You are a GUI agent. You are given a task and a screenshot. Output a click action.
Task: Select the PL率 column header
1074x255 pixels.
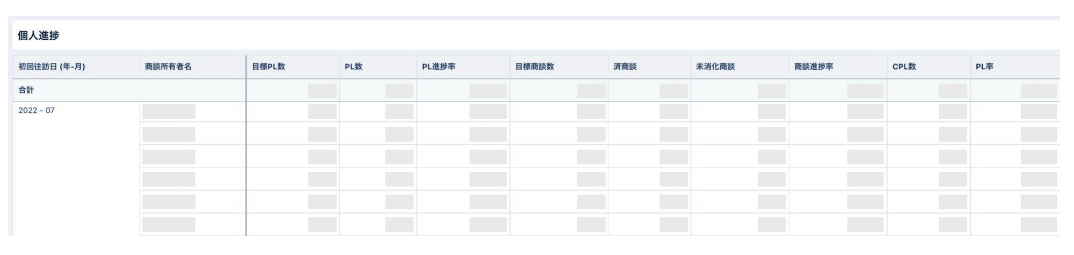pos(984,67)
